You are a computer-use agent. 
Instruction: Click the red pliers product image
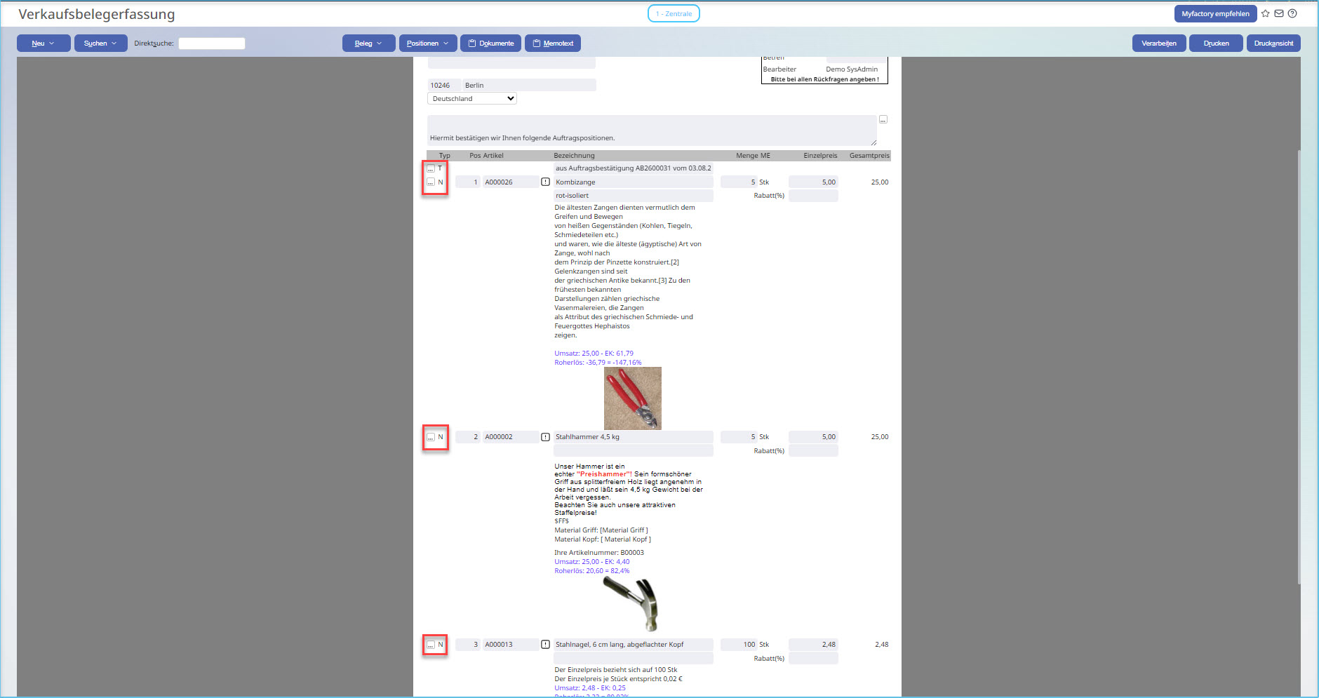click(633, 398)
